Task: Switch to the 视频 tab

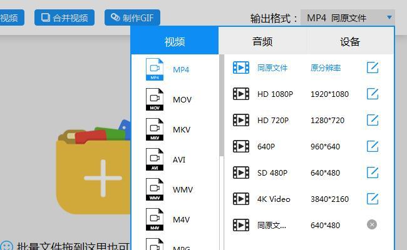Action: coord(175,41)
